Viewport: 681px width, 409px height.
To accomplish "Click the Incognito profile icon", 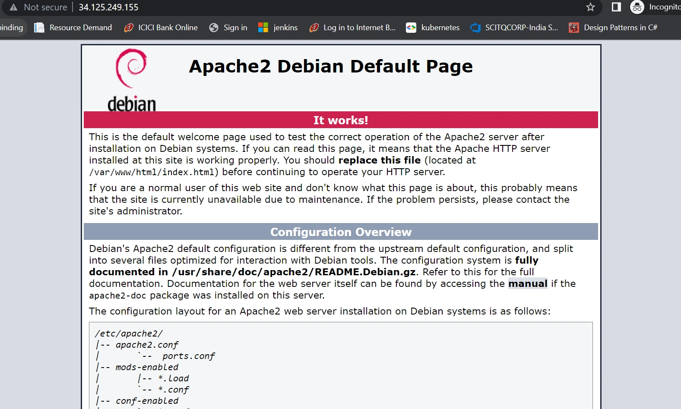I will (637, 7).
